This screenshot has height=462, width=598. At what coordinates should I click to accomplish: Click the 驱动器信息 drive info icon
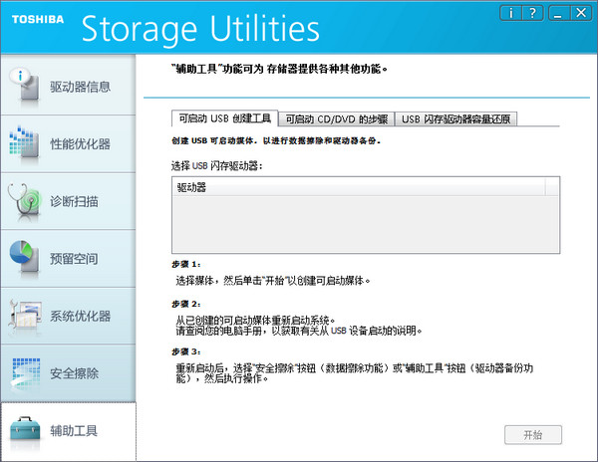(x=24, y=85)
